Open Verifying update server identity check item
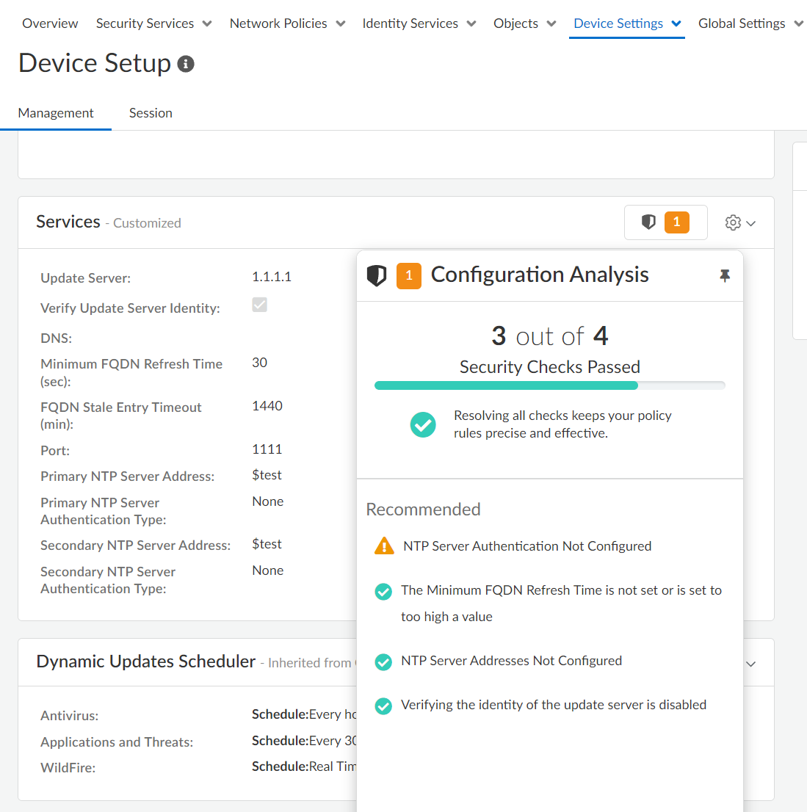This screenshot has width=807, height=812. (x=554, y=705)
